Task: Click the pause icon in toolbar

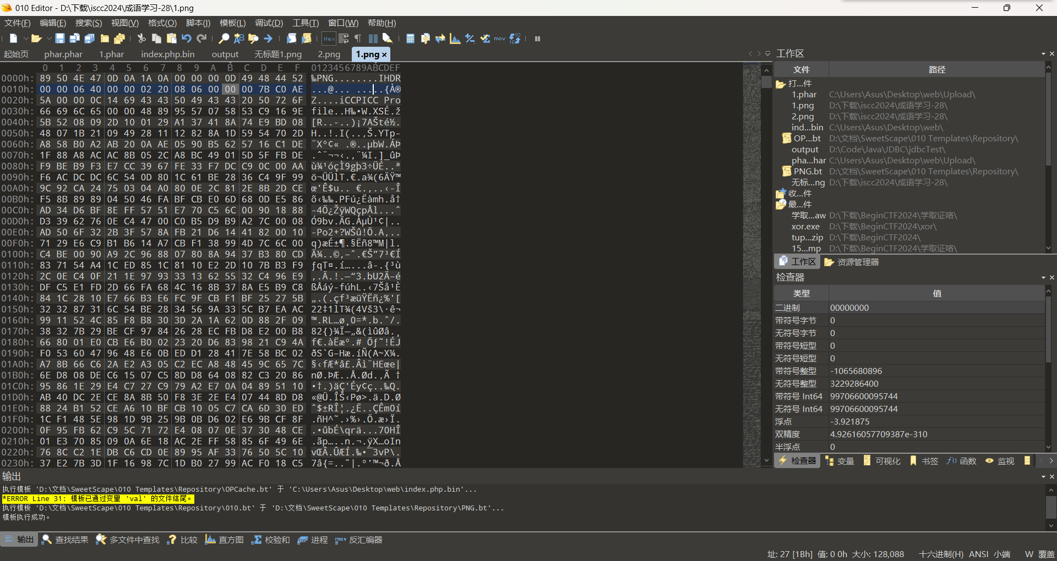Action: click(537, 38)
